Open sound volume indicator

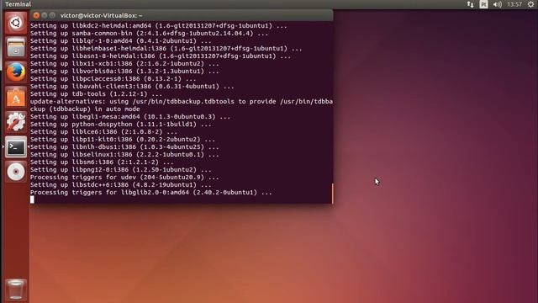pos(497,4)
